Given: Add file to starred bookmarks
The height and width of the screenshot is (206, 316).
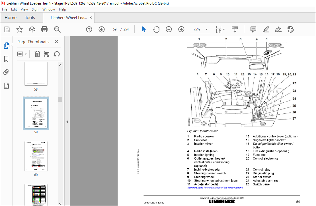Looking at the screenshot, I should (20, 29).
